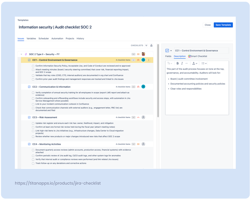Click task type icon beside CC4 row title
252x200 pixels.
tap(29, 144)
